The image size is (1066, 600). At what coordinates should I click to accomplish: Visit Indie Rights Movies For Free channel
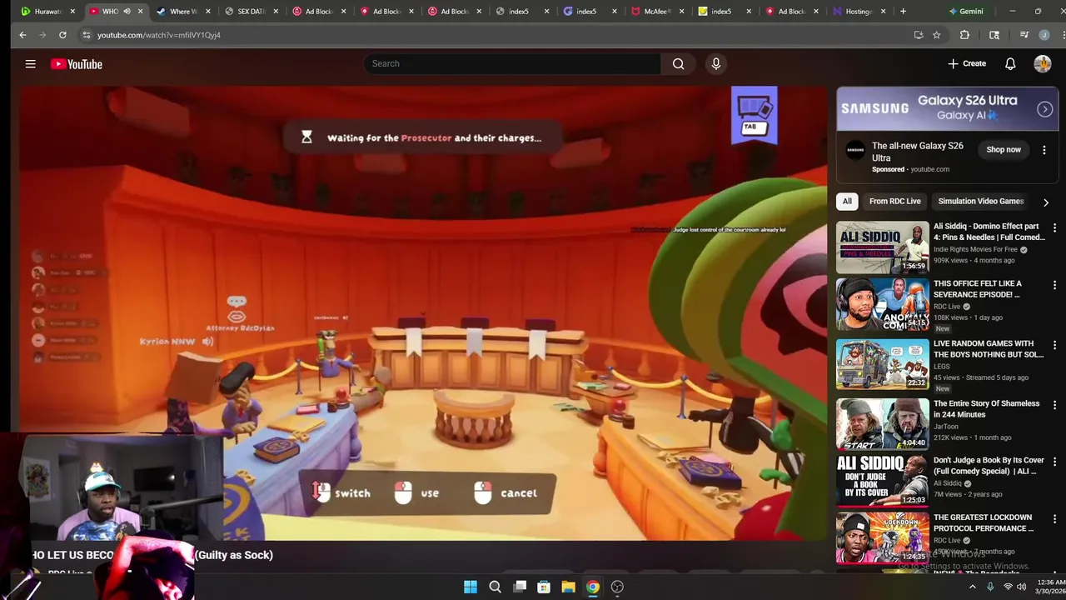click(x=975, y=249)
